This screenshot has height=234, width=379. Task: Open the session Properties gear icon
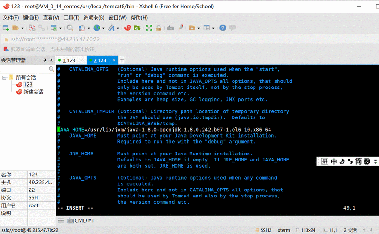[54, 28]
